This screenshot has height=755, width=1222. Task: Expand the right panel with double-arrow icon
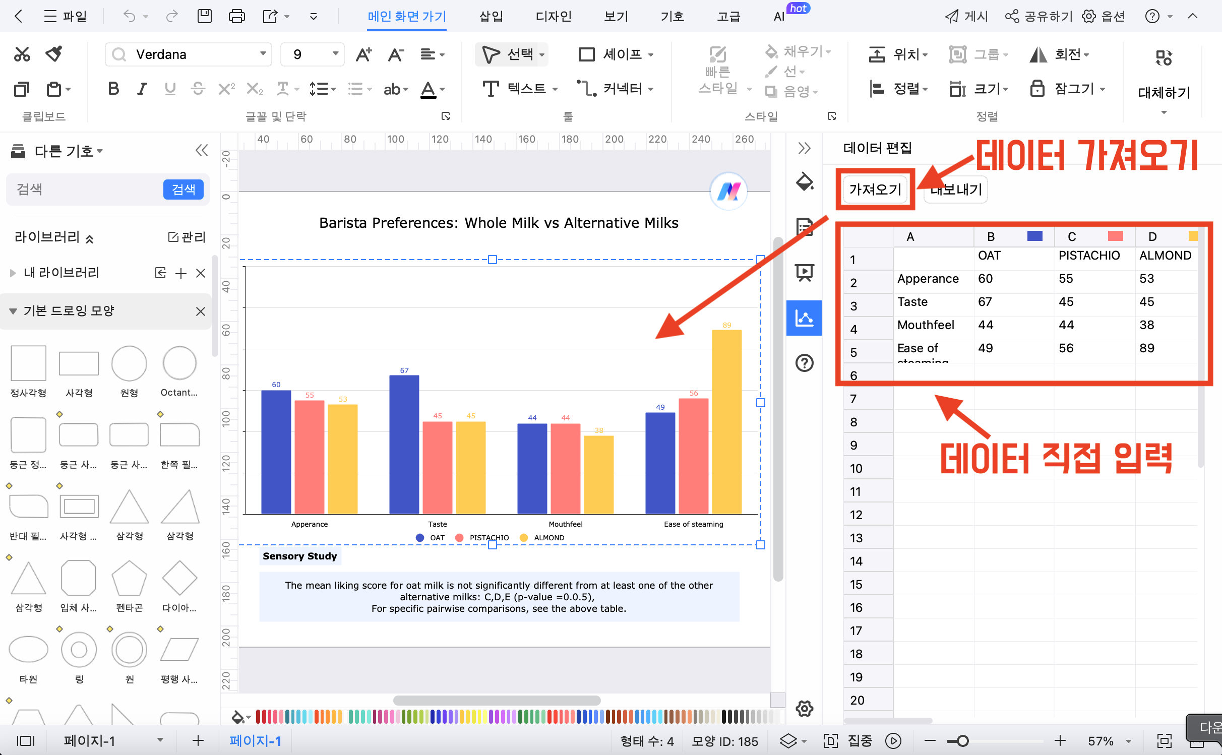point(804,148)
